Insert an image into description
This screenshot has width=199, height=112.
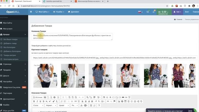pos(119,101)
